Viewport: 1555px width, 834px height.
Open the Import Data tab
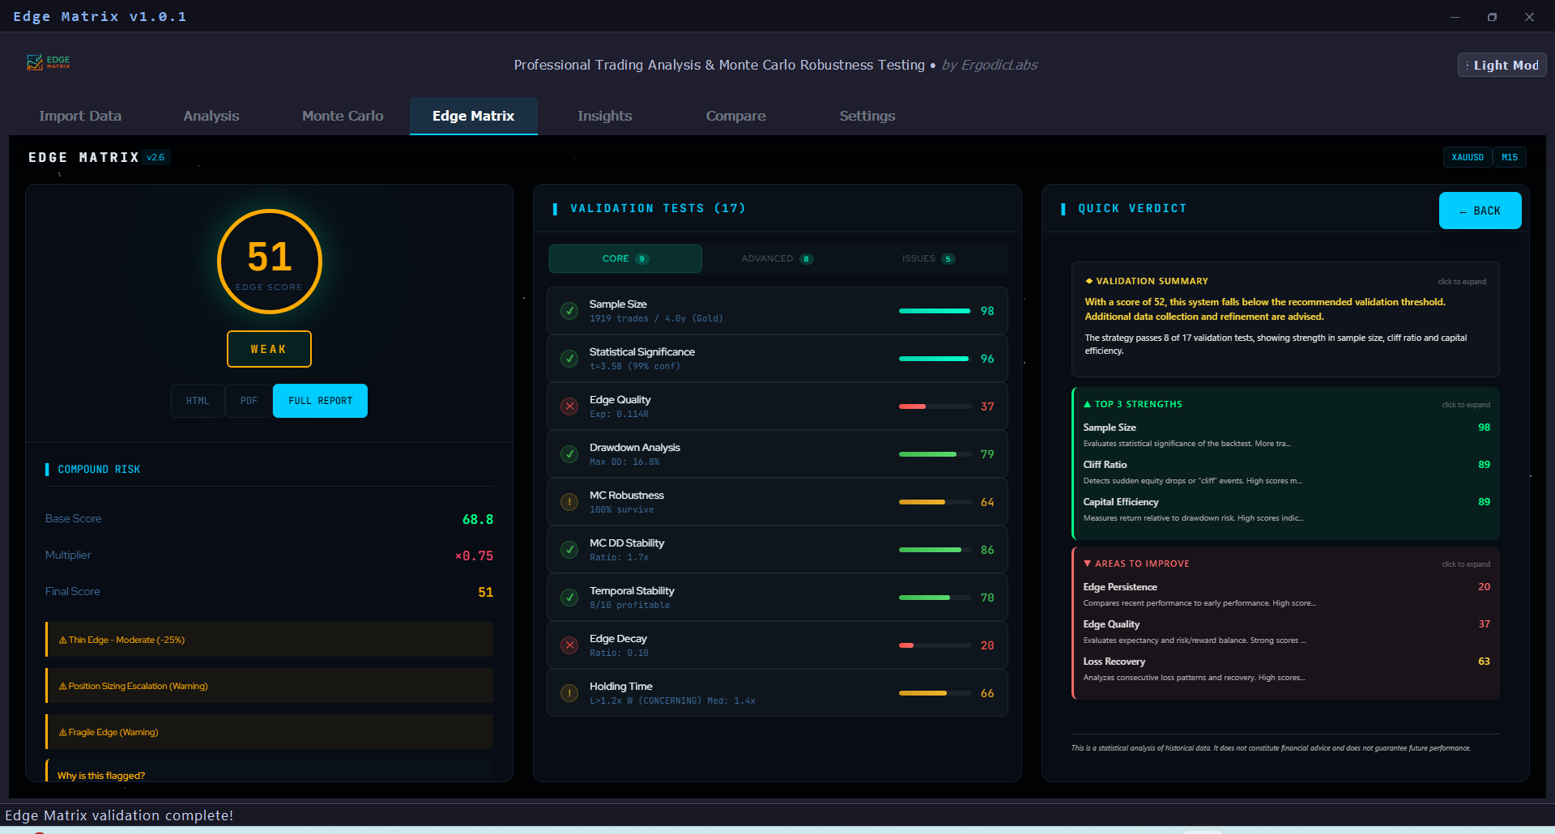(80, 116)
